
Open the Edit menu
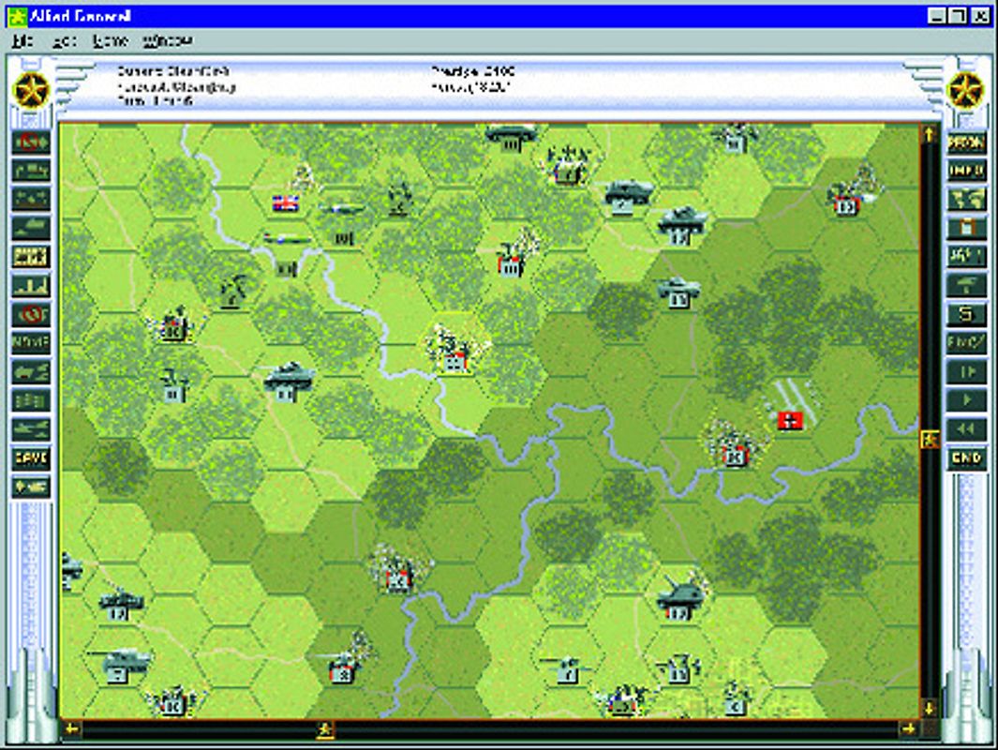(x=63, y=40)
